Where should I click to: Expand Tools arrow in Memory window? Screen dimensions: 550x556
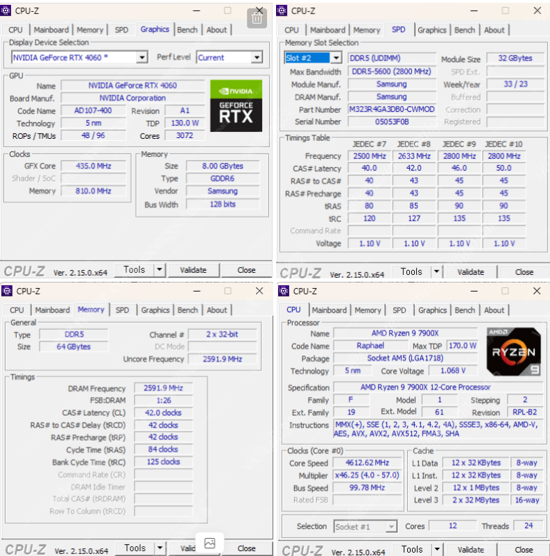160,548
